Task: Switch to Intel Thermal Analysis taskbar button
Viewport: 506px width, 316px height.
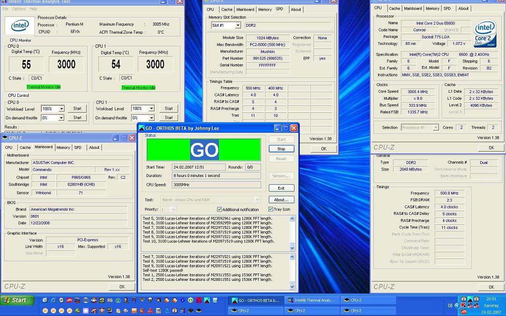Action: [313, 300]
